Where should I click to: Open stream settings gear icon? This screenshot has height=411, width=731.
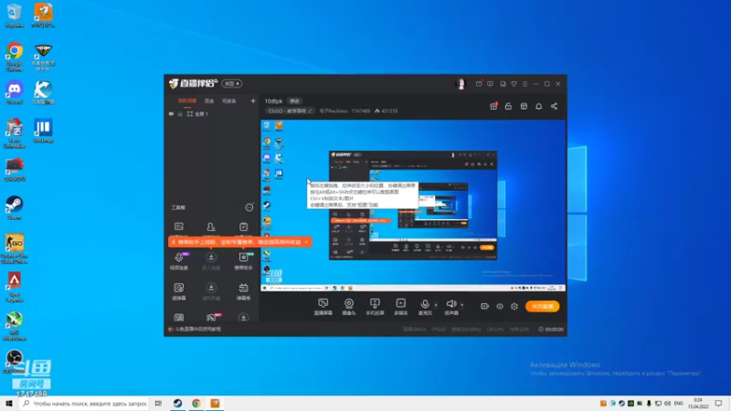(514, 306)
